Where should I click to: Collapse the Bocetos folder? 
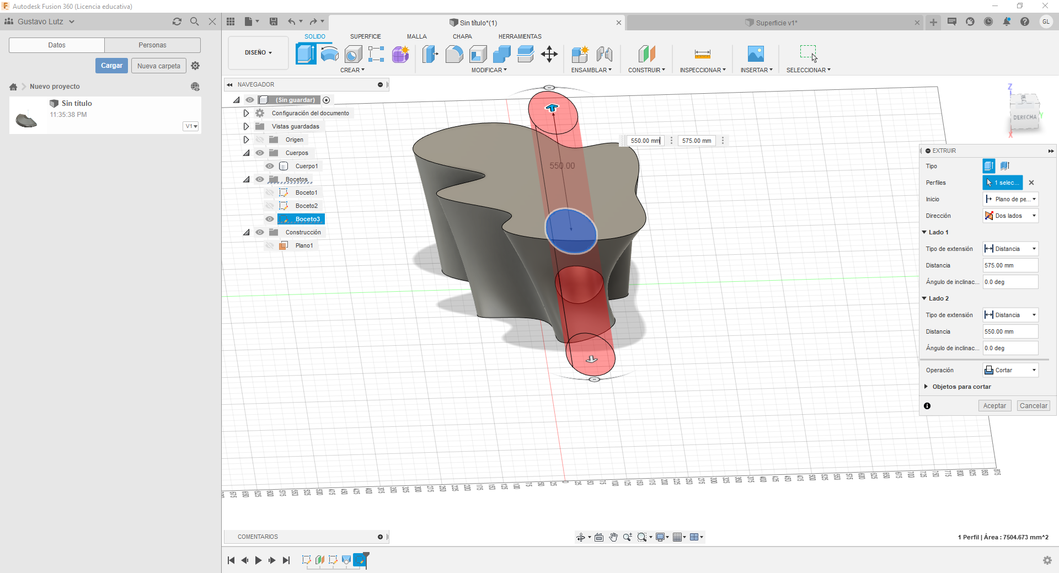pos(246,179)
